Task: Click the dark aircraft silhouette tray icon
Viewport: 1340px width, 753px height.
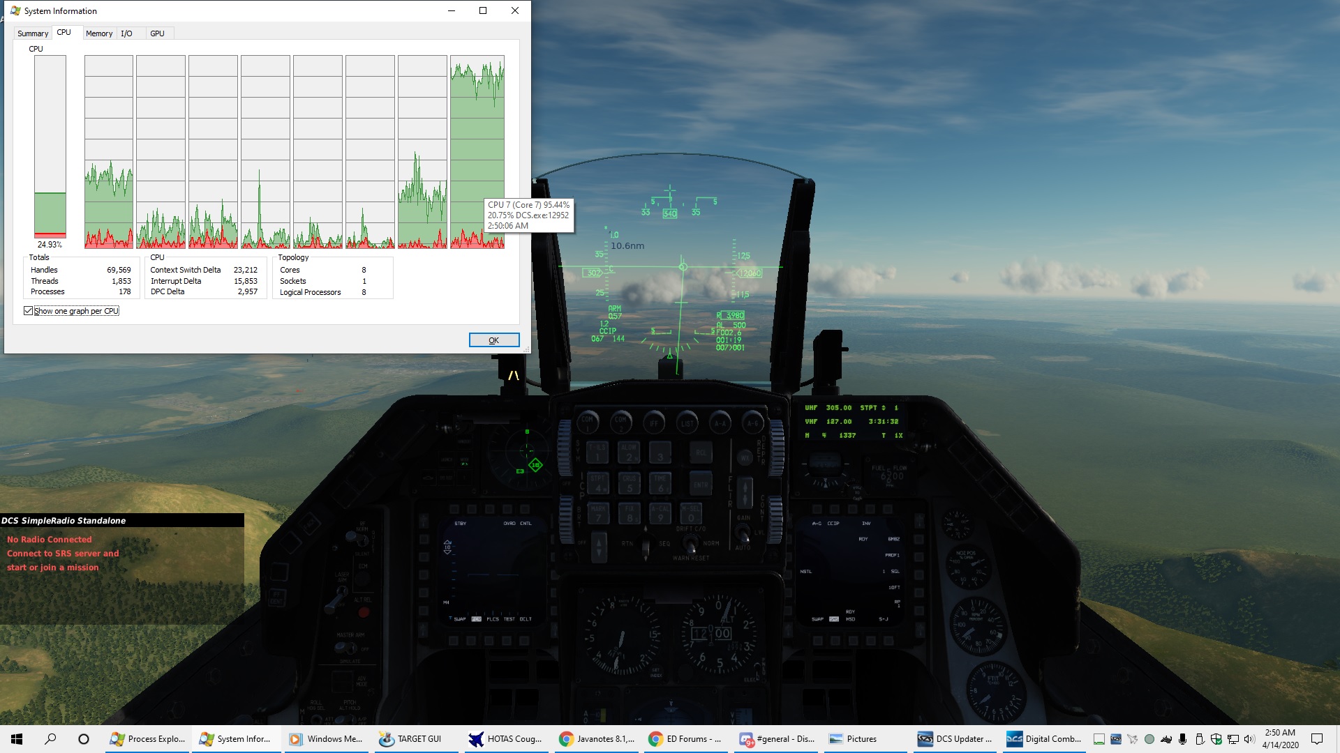Action: pyautogui.click(x=1166, y=739)
